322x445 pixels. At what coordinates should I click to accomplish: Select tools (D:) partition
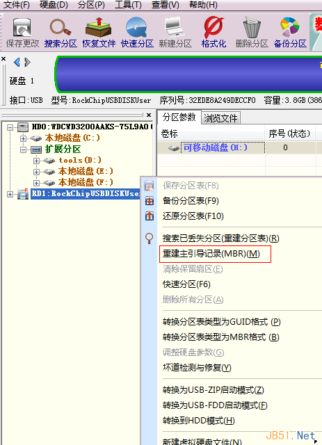point(80,161)
